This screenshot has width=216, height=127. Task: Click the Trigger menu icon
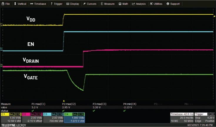coord(52,4)
